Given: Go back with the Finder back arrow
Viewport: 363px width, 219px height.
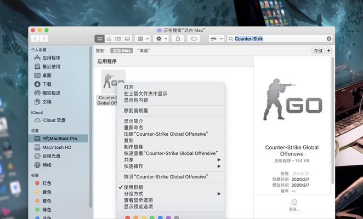Looking at the screenshot, I should (35, 39).
